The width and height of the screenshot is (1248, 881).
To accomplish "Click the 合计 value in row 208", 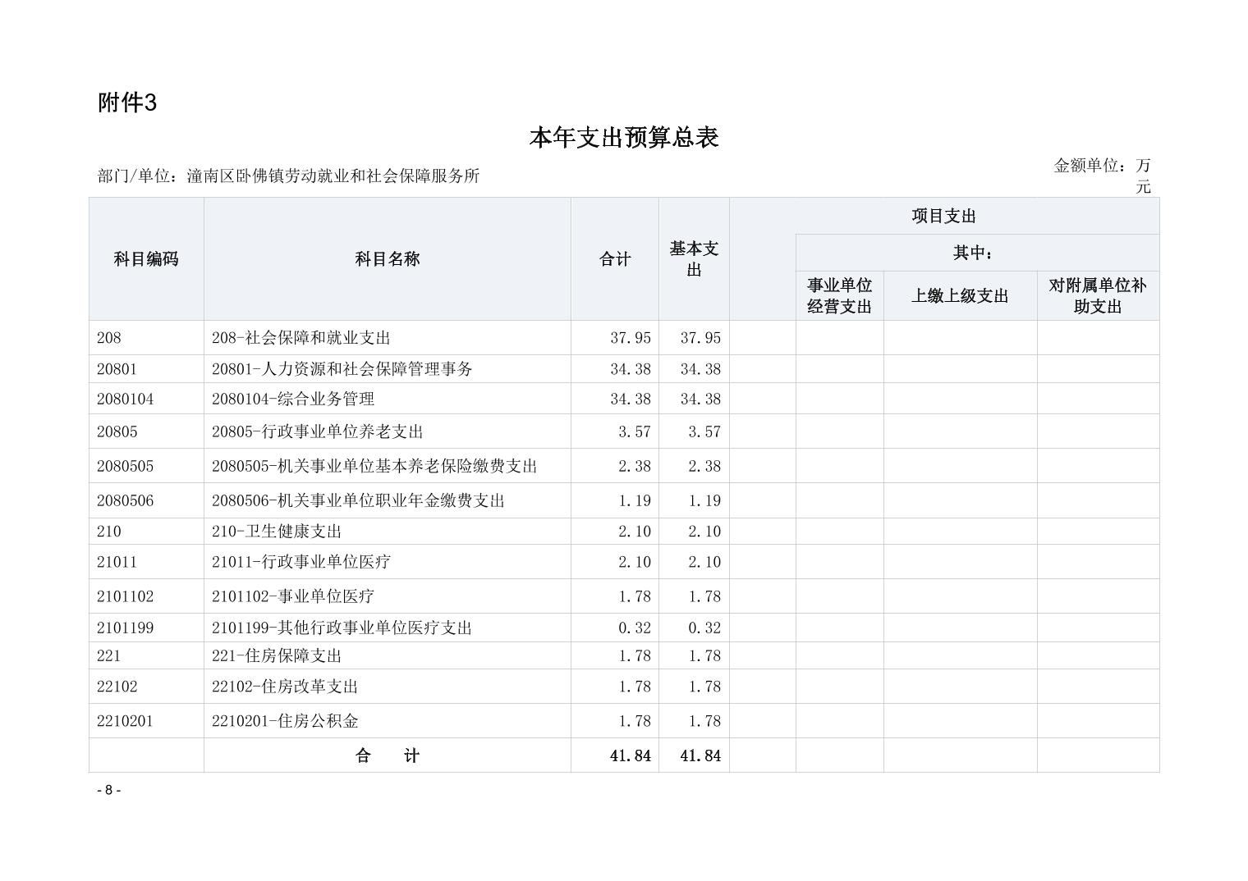I will pyautogui.click(x=631, y=337).
